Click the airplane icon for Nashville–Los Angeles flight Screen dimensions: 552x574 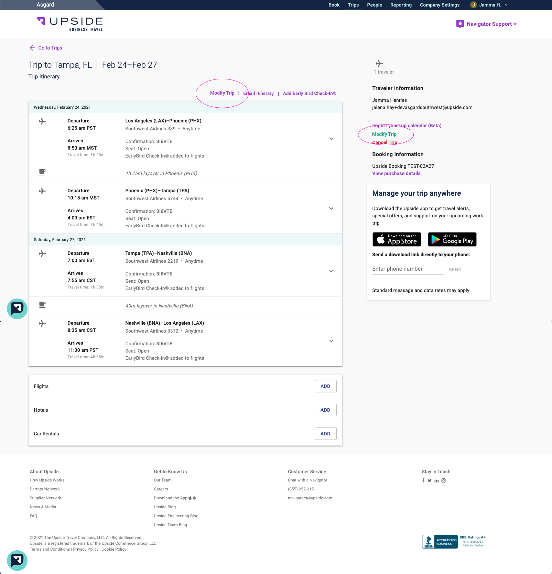(x=42, y=323)
